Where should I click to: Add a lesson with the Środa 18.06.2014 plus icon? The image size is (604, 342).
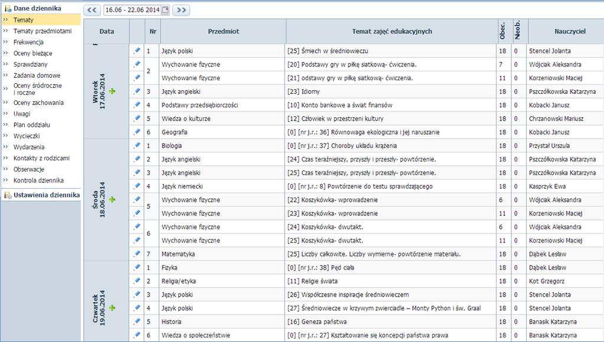pyautogui.click(x=112, y=200)
